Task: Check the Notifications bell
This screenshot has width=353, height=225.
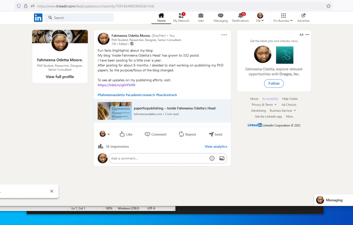Action: (240, 16)
